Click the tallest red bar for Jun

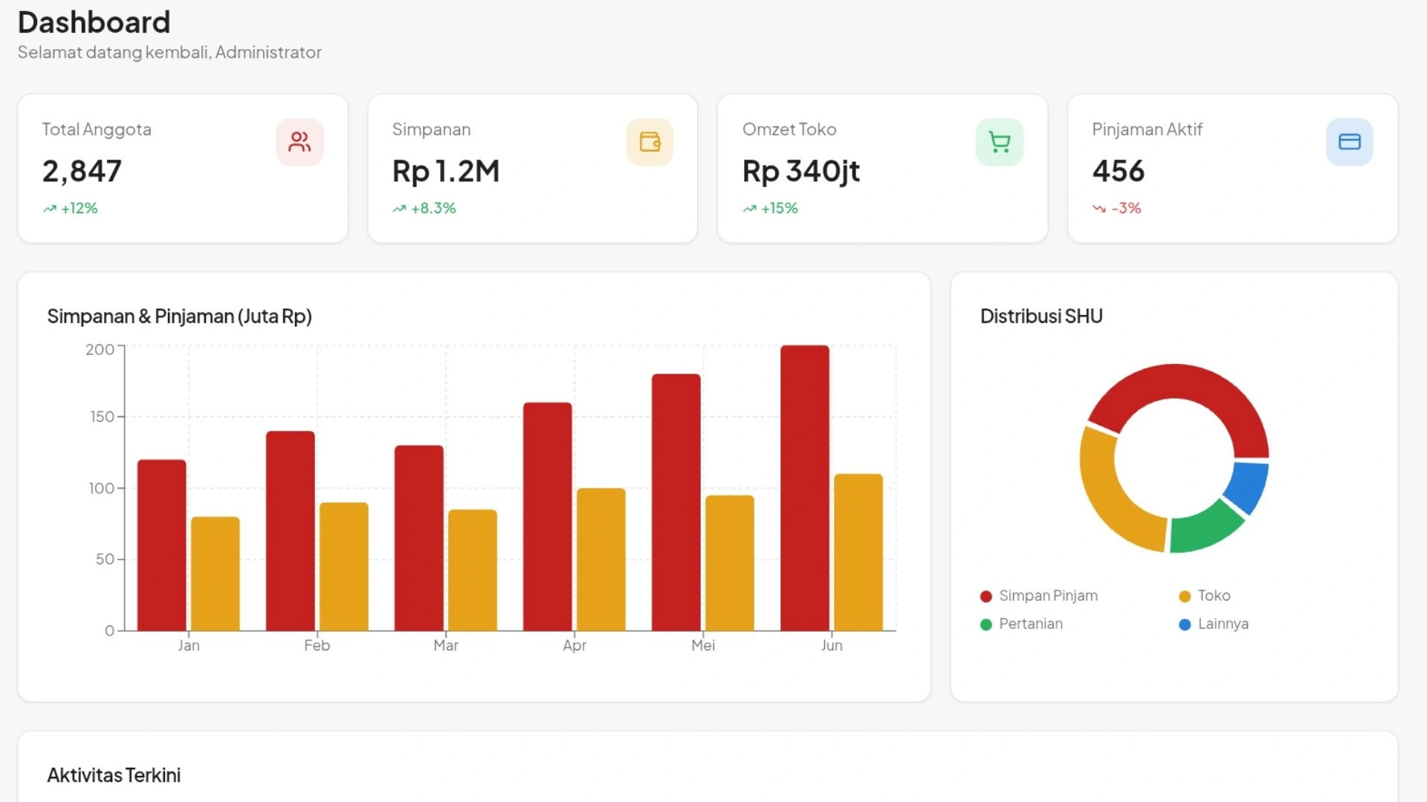(804, 488)
